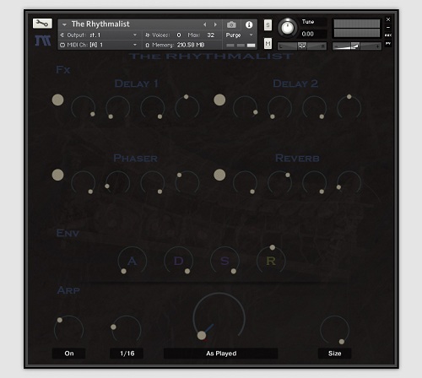Click the Arp On label
The image size is (422, 378).
69,354
